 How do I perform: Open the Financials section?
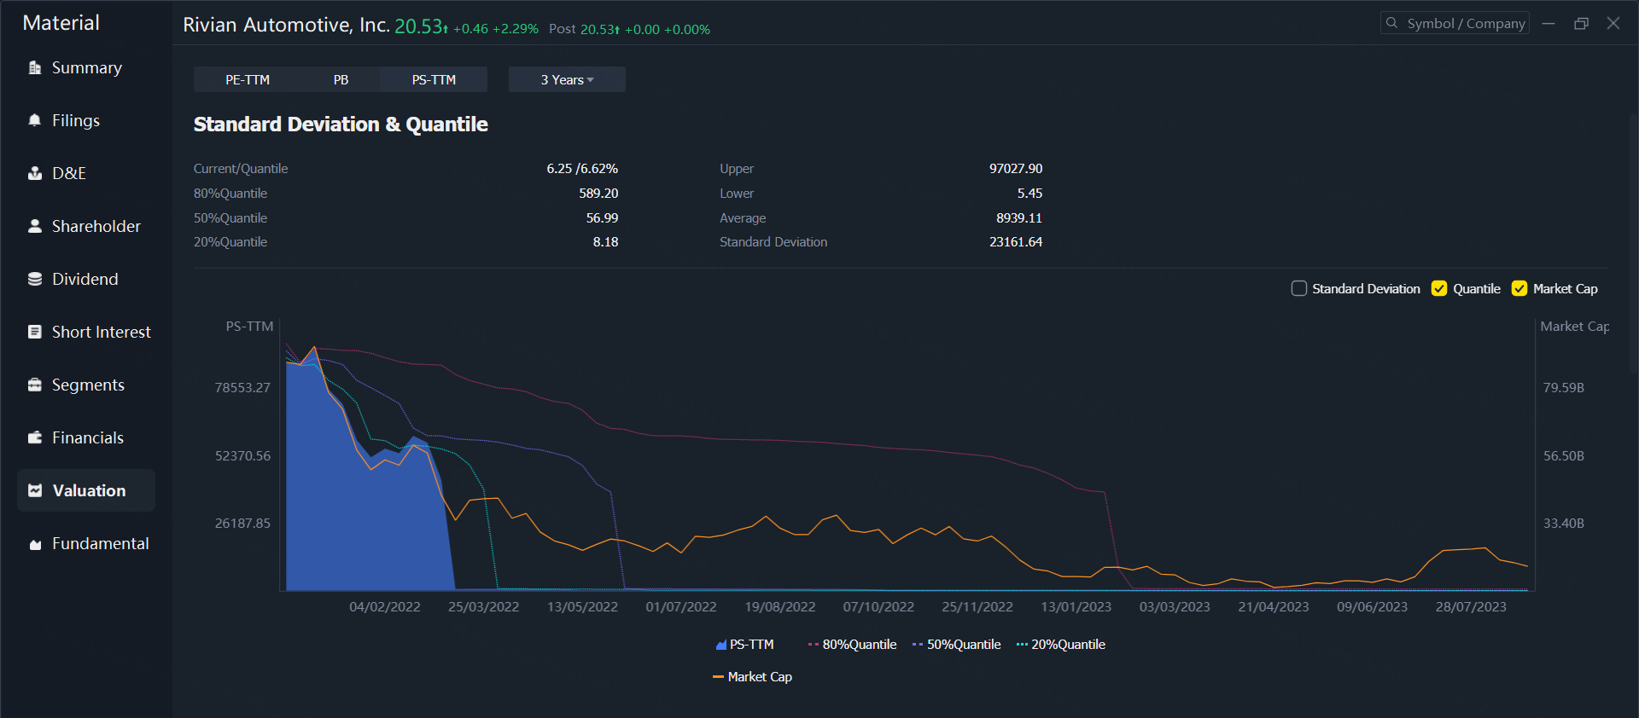coord(86,437)
